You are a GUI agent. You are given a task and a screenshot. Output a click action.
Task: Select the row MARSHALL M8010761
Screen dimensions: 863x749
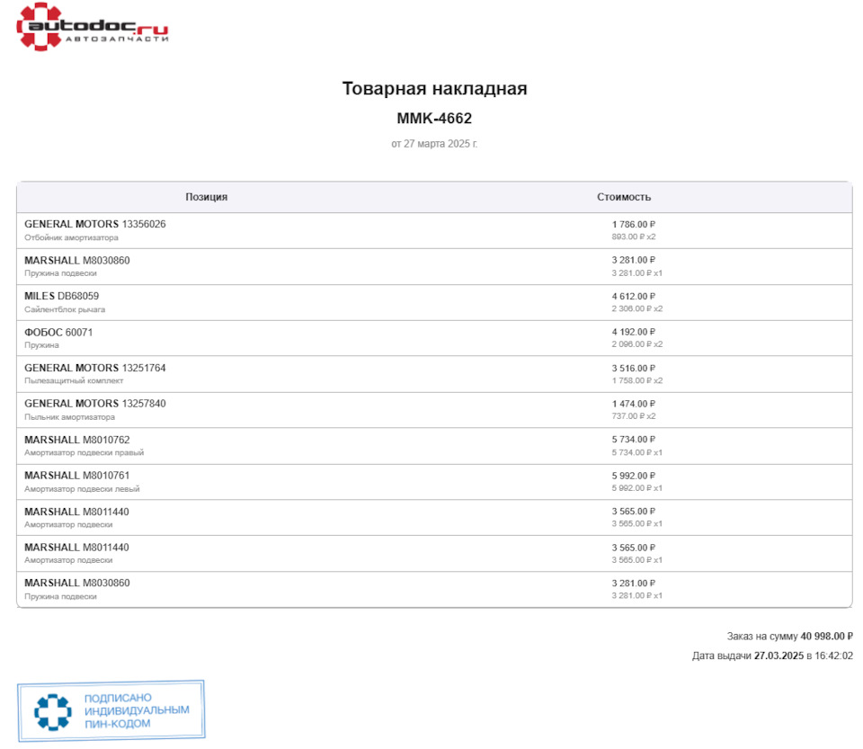pos(434,482)
